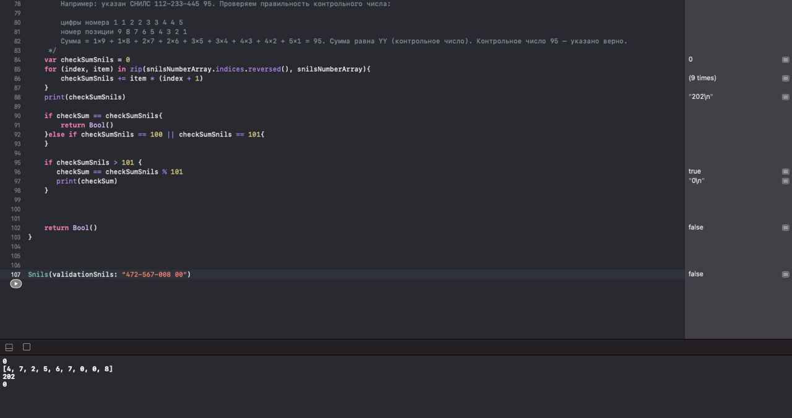Screen dimensions: 792x418
Task: Click console output array [4, 7, 2, 5...]
Action: click(58, 369)
